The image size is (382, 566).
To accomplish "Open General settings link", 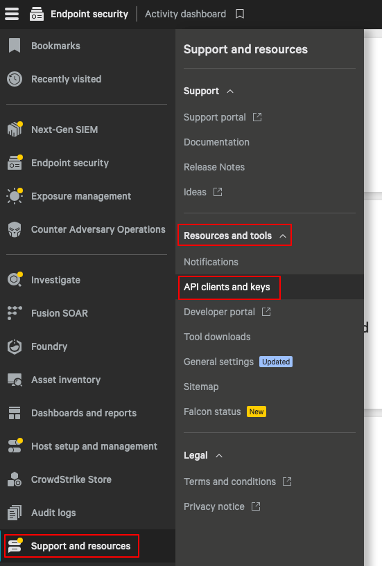I will tap(218, 362).
